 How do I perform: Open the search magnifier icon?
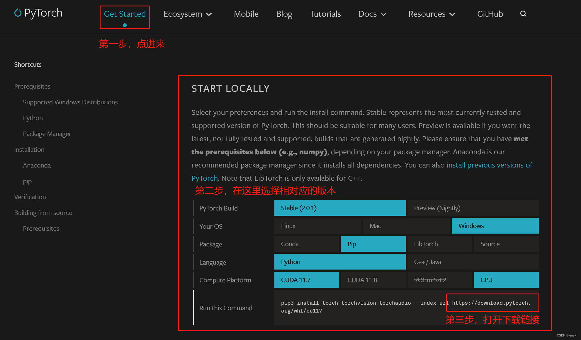[x=523, y=14]
